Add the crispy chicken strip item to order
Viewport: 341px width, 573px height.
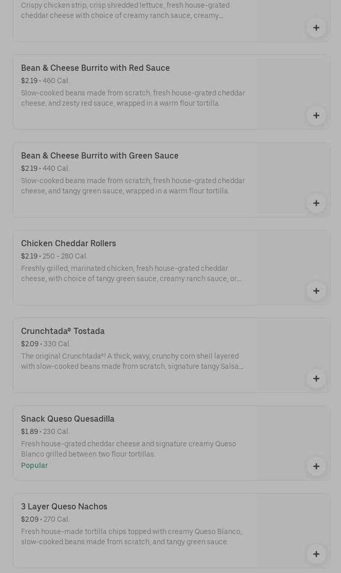click(316, 28)
